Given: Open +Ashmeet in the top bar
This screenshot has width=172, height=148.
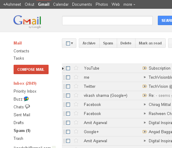Looking at the screenshot, I should (12, 5).
